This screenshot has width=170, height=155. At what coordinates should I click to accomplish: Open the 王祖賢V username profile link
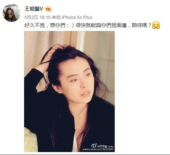pyautogui.click(x=34, y=9)
